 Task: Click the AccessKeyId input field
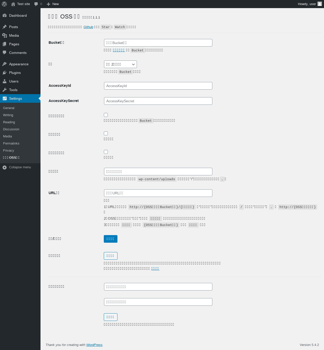(x=158, y=86)
